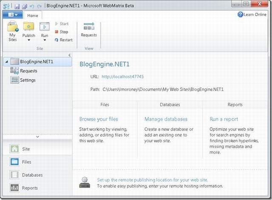Click the Save icon in title bar
This screenshot has height=200, width=272.
(17, 6)
